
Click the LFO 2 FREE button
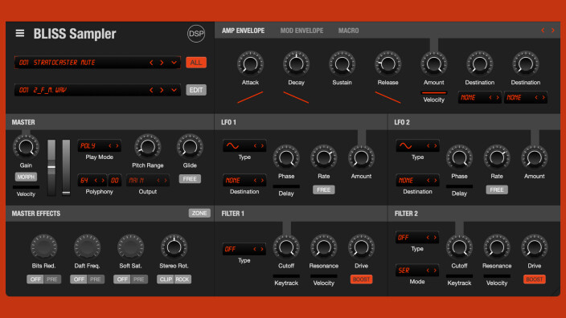pos(497,190)
